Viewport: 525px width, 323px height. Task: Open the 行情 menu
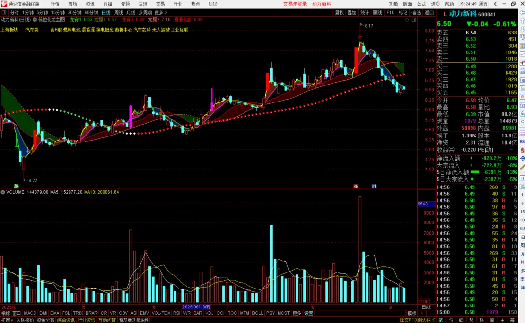[x=55, y=4]
